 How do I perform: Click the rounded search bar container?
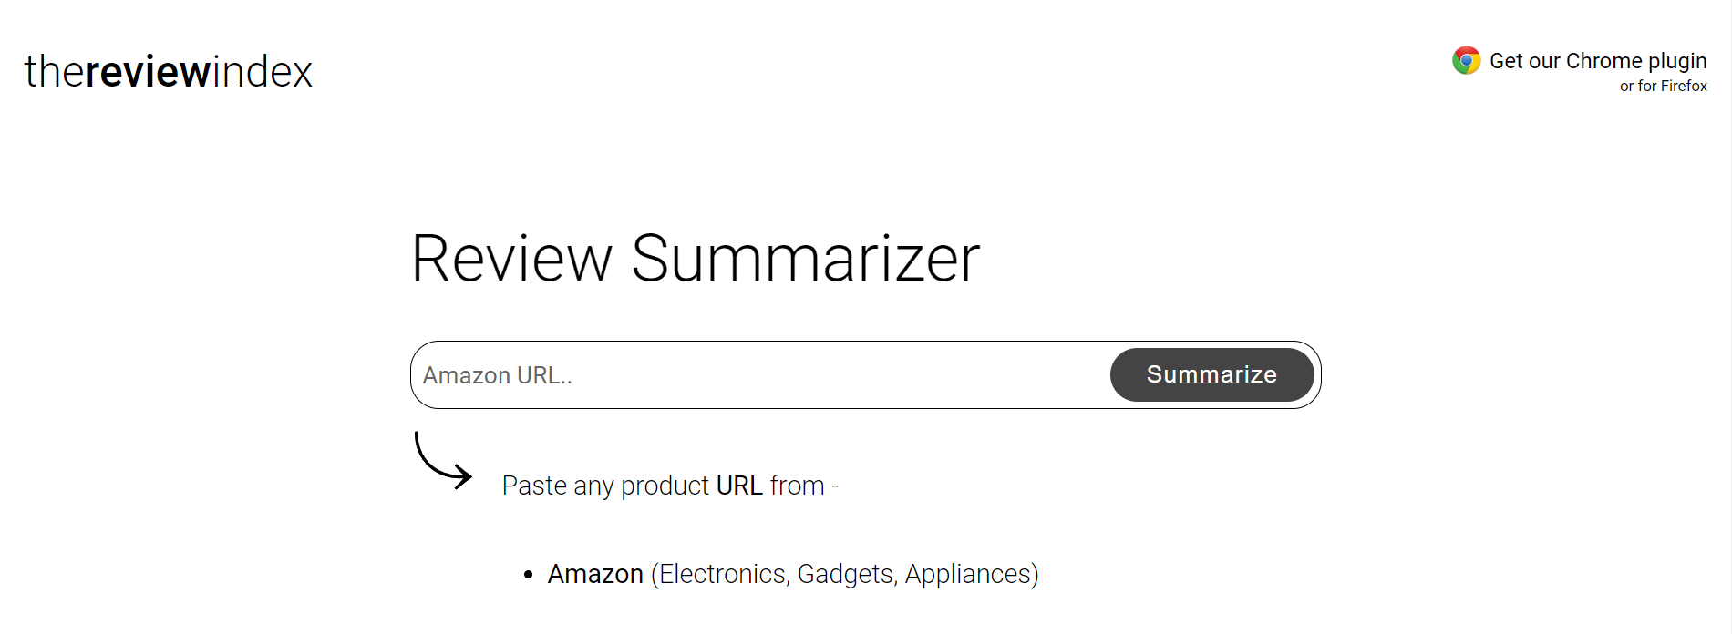coord(864,374)
